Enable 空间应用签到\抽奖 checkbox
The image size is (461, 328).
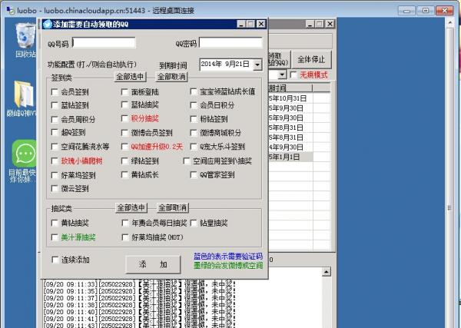point(187,161)
